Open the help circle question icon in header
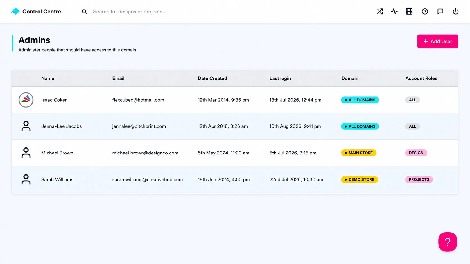 [x=425, y=12]
